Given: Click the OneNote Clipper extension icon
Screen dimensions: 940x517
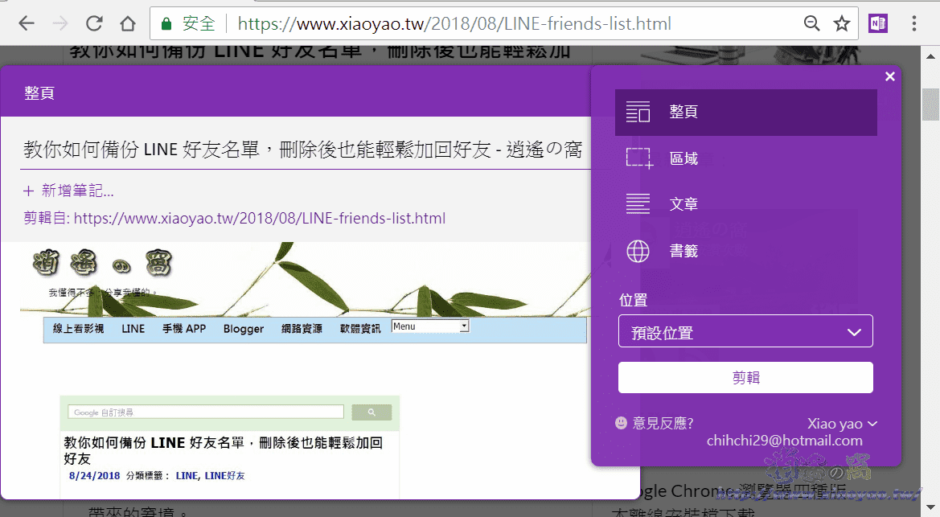Looking at the screenshot, I should coord(877,23).
